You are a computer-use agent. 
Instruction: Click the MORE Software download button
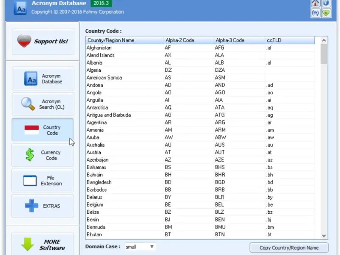click(x=42, y=244)
